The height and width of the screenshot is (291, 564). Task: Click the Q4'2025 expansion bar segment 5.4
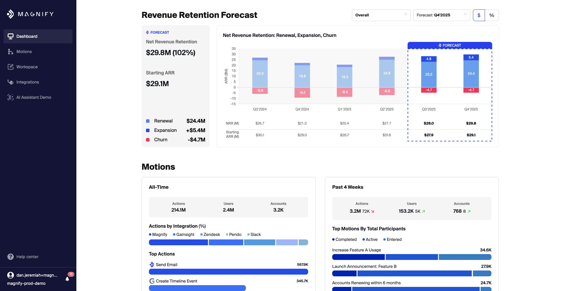click(471, 57)
